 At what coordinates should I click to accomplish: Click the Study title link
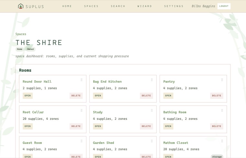(98, 112)
